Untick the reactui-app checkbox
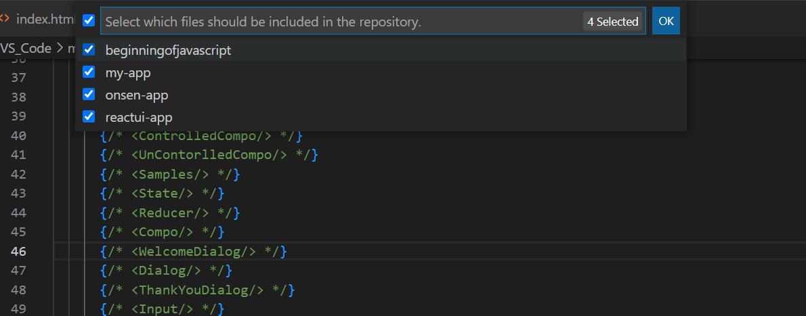 [89, 117]
